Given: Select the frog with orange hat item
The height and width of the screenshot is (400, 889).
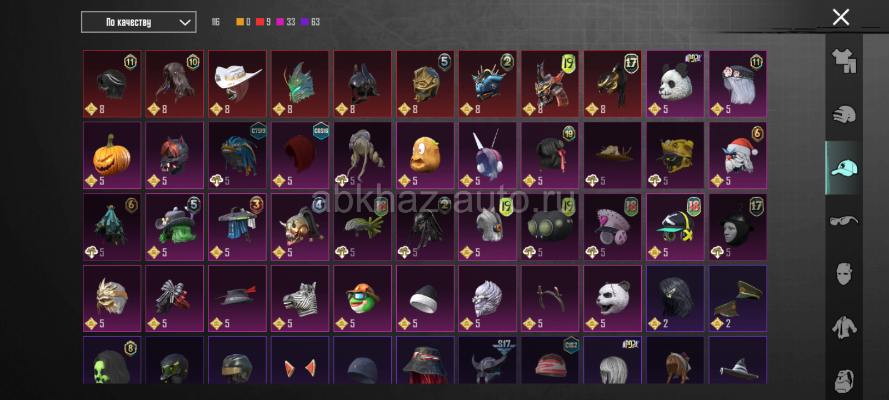Looking at the screenshot, I should click(363, 298).
